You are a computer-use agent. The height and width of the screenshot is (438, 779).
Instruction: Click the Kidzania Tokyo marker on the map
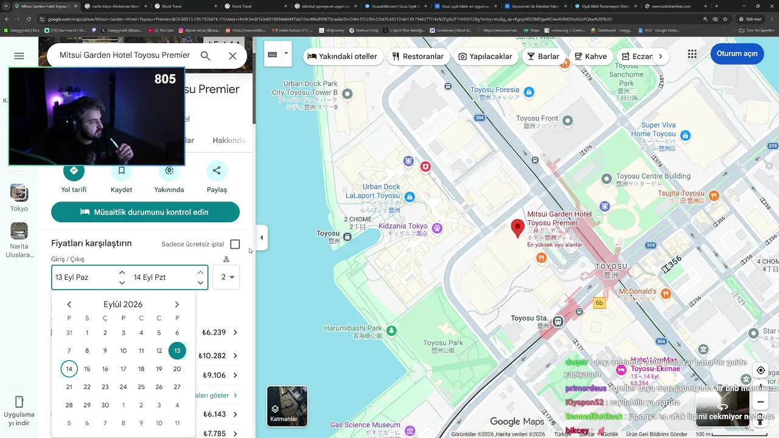point(436,229)
